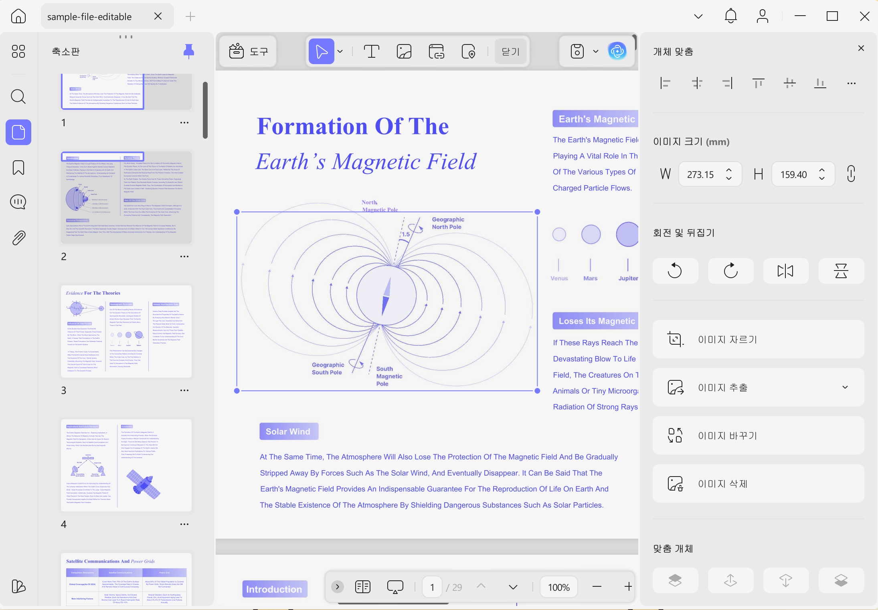Expand the save options dropdown
Screen dimensions: 878x610
point(596,51)
